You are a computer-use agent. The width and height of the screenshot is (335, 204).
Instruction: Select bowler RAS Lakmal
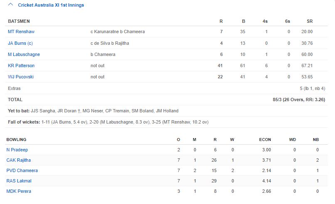[x=19, y=181]
